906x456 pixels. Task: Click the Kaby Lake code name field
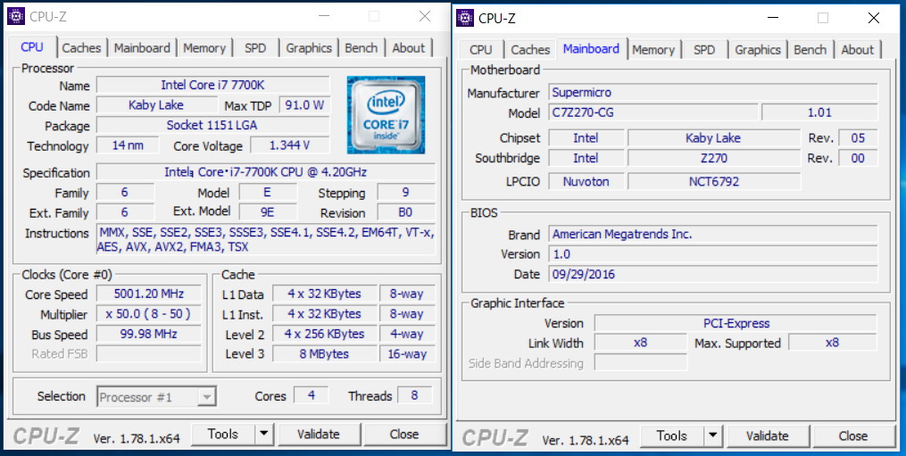pyautogui.click(x=156, y=105)
